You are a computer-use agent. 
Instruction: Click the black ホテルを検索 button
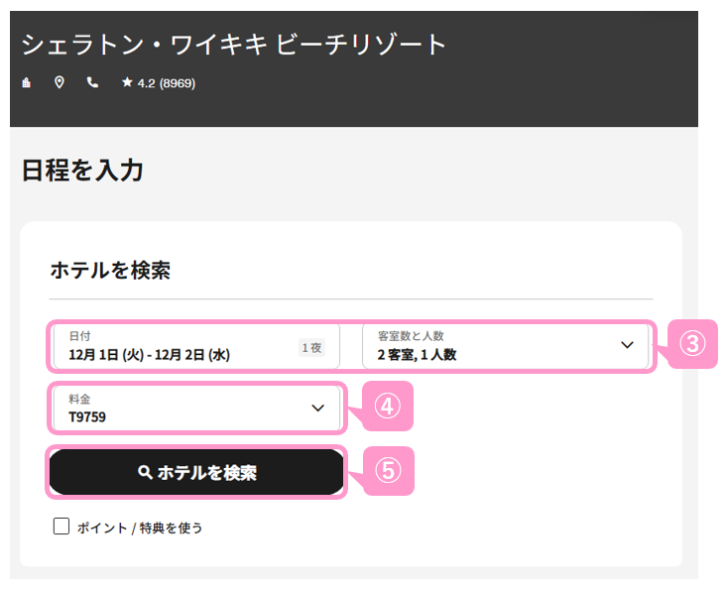point(196,472)
